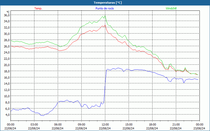Image resolution: width=210 pixels, height=131 pixels.
Task: Click the 21:00 time axis label
Action: click(176, 125)
